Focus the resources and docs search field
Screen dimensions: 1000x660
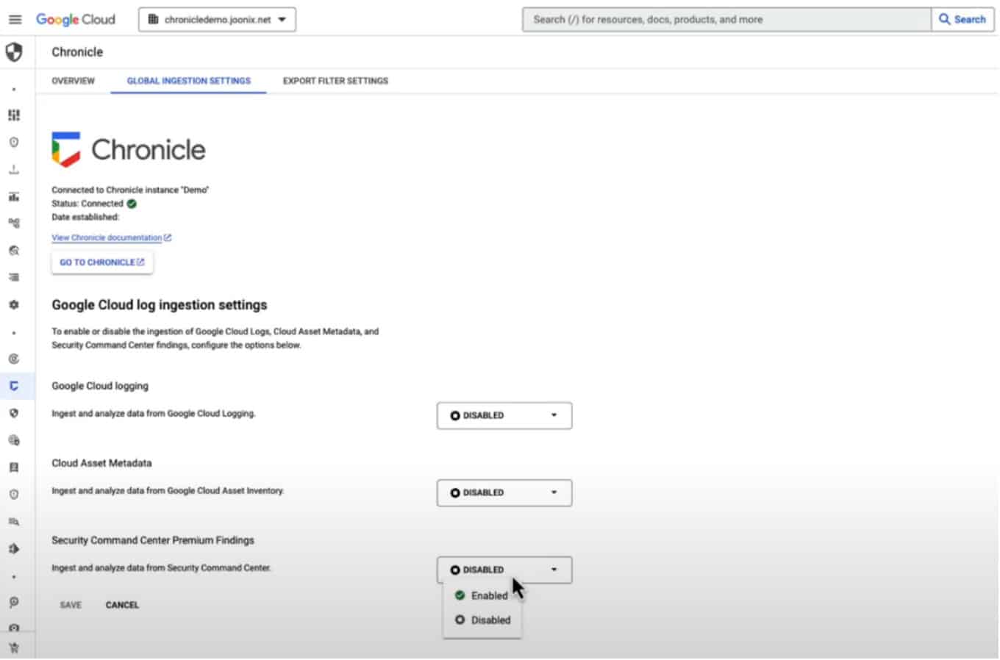[x=726, y=20]
